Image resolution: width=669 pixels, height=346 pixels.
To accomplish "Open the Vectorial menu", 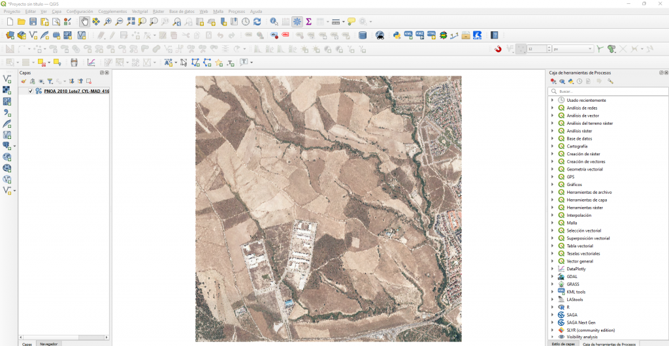I will (140, 12).
